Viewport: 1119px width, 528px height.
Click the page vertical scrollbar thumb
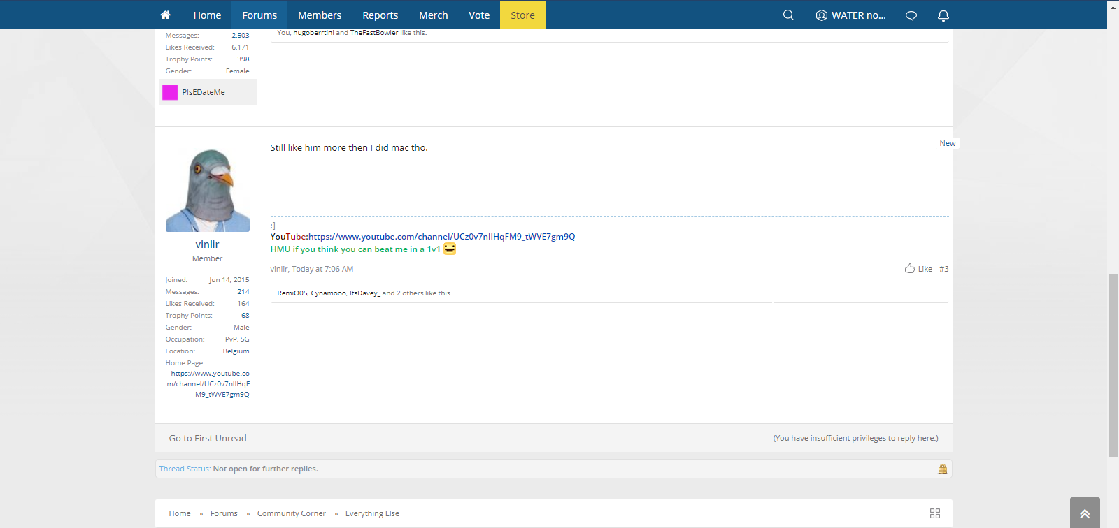coord(1113,365)
